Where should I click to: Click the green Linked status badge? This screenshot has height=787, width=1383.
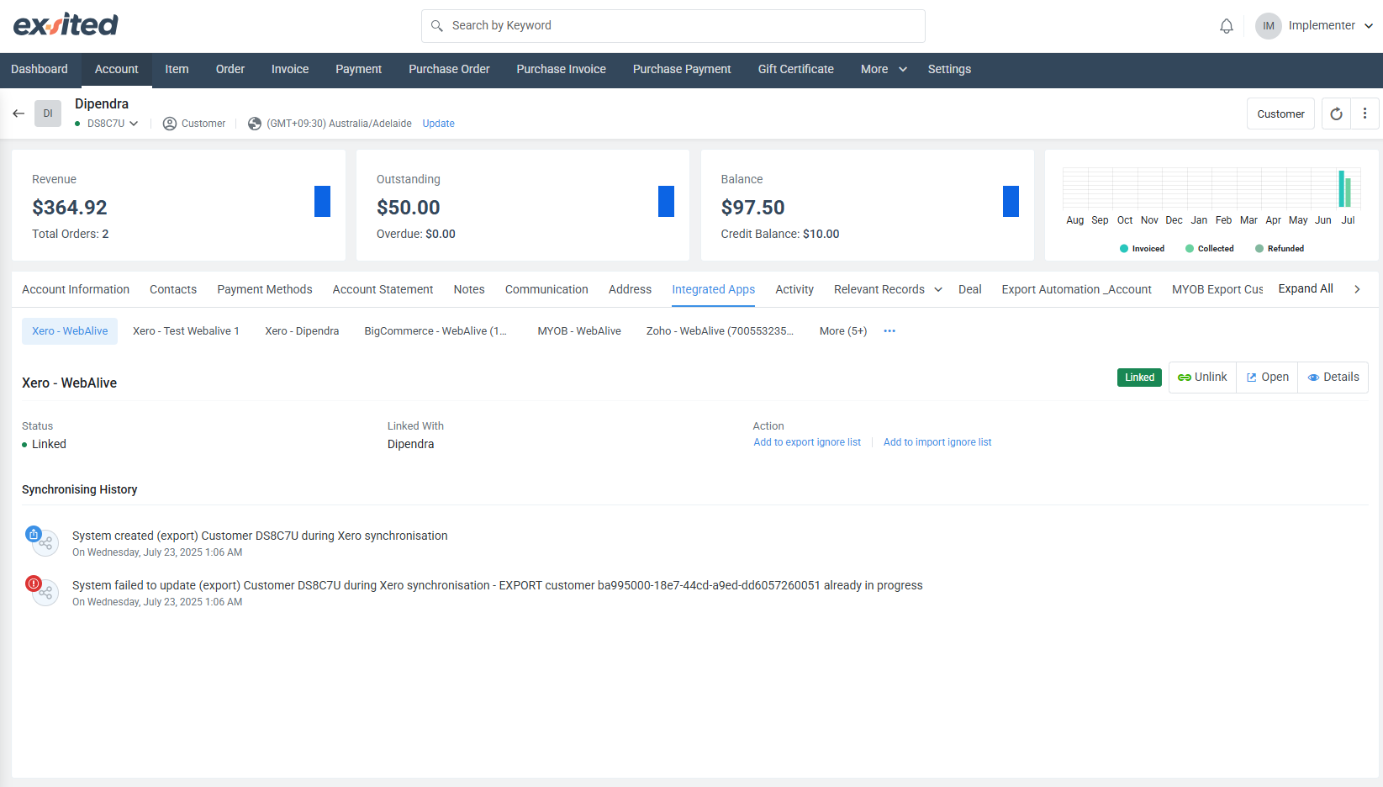pos(1139,378)
